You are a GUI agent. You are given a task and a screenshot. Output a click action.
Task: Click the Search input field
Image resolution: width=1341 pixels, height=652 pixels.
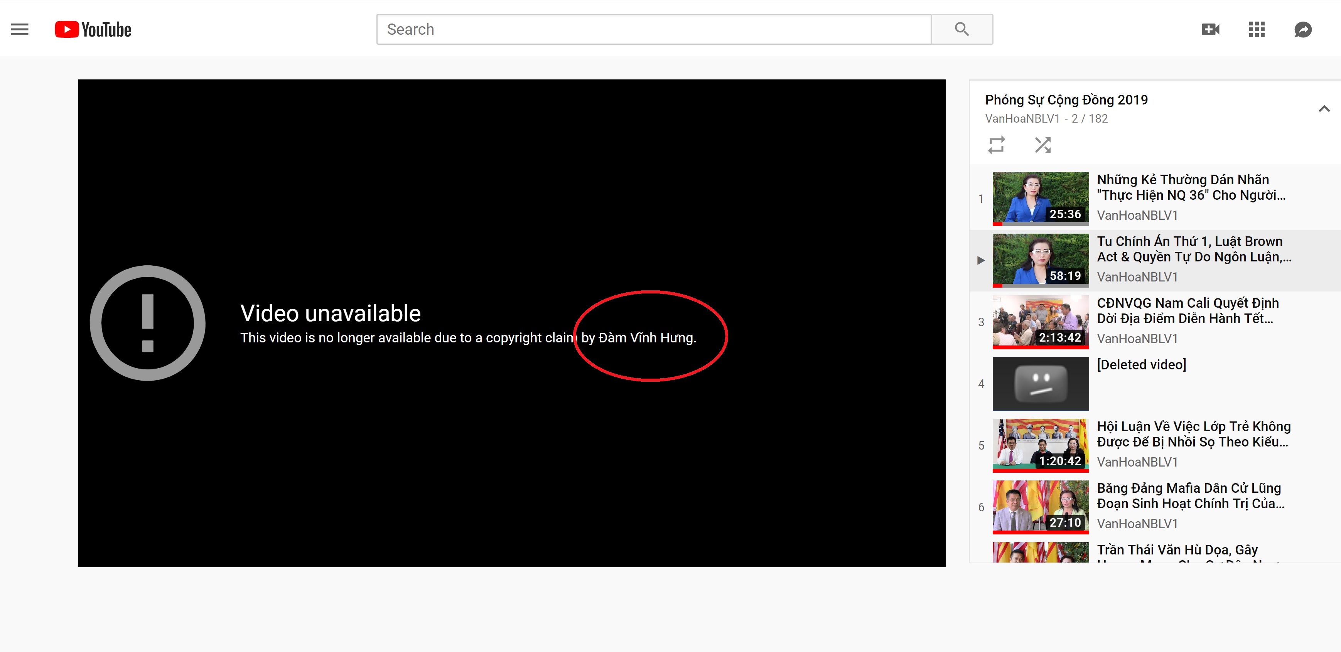(653, 30)
